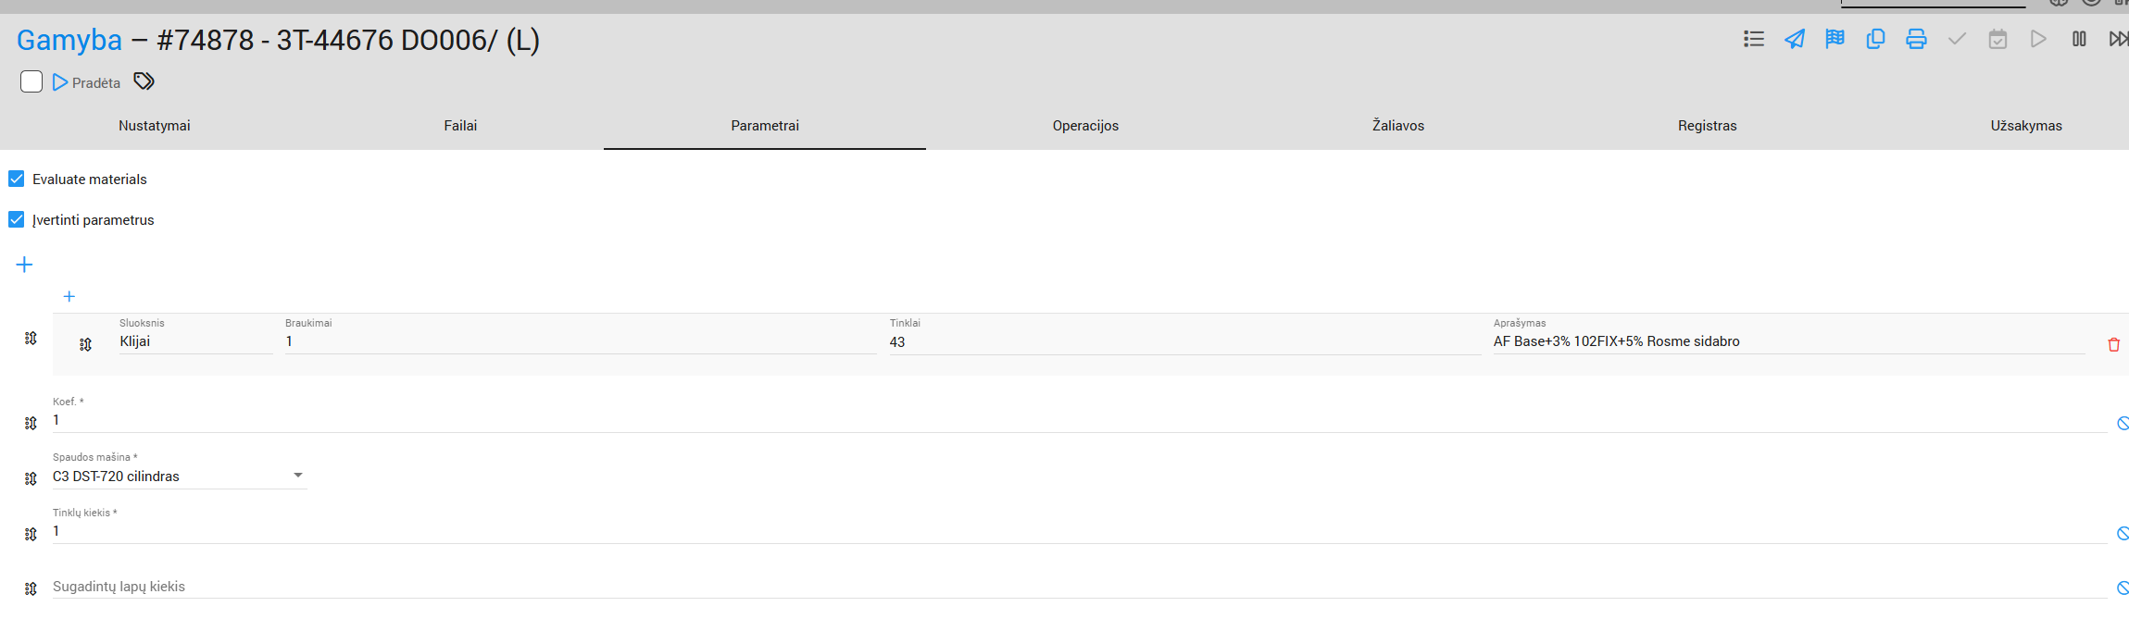2129x619 pixels.
Task: Delete the Klijai layer row
Action: (2113, 344)
